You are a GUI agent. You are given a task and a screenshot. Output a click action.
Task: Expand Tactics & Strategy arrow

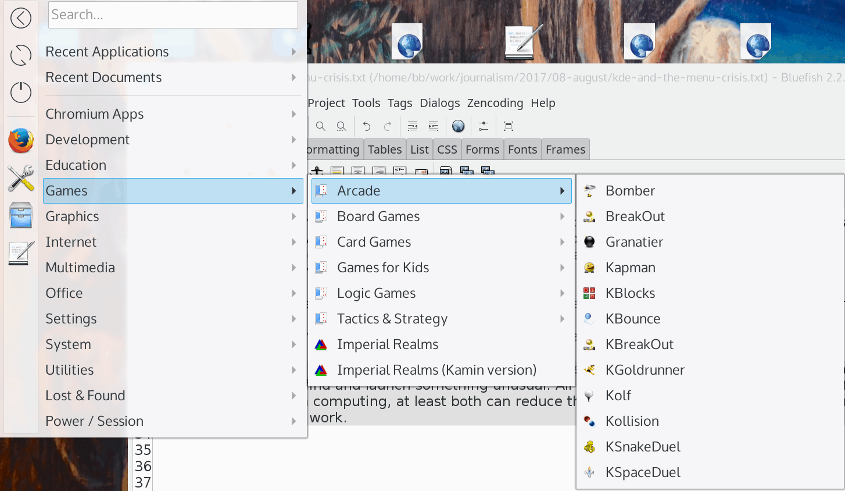(562, 319)
